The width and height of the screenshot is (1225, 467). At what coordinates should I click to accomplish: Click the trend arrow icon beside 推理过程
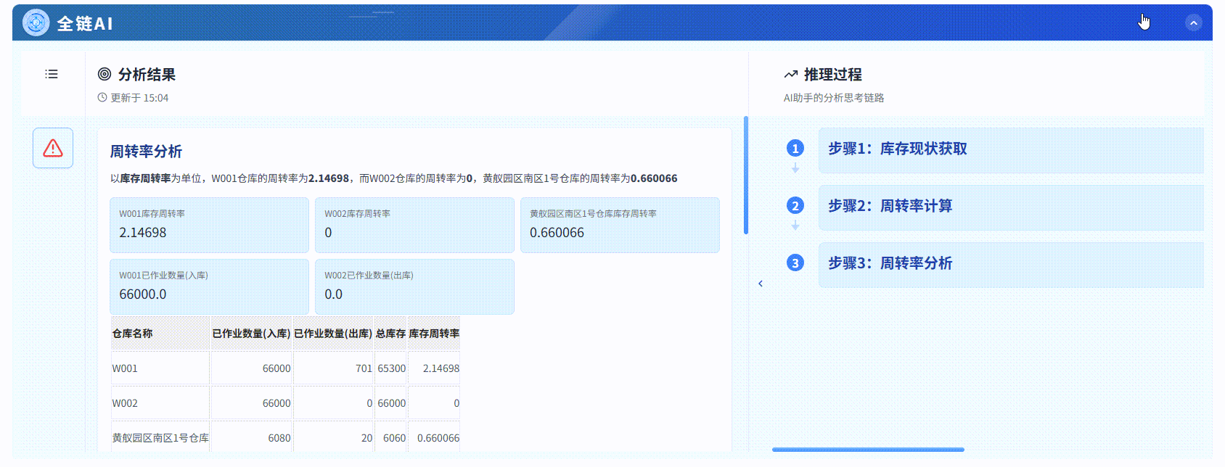[x=791, y=75]
